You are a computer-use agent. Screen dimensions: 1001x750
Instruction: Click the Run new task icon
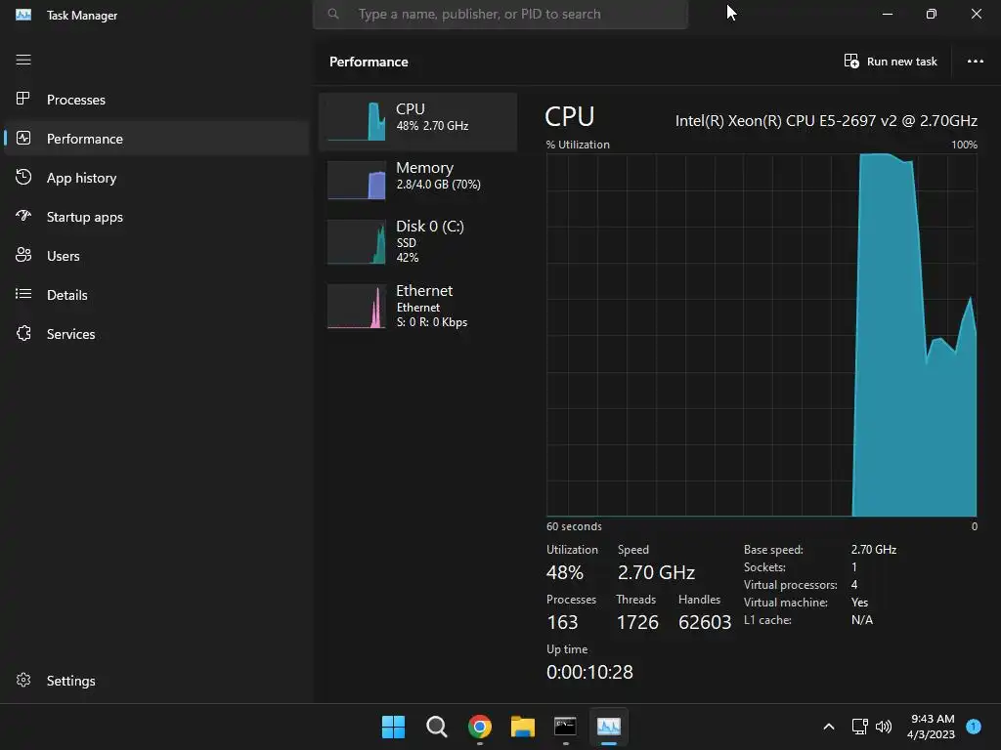[851, 61]
